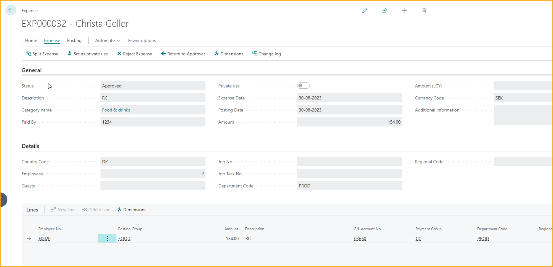553x267 pixels.
Task: Click the plus icon to add new
Action: pyautogui.click(x=404, y=11)
